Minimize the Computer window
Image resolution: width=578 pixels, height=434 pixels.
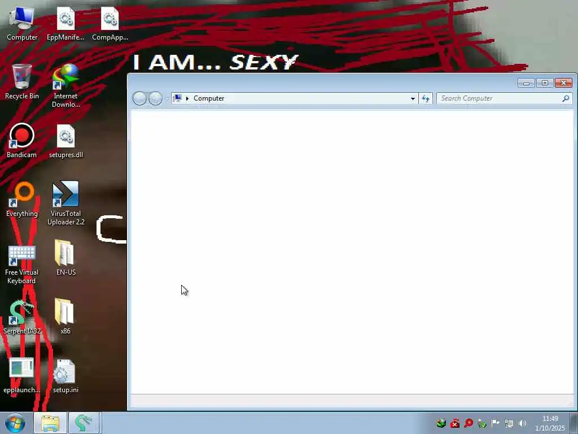point(526,83)
